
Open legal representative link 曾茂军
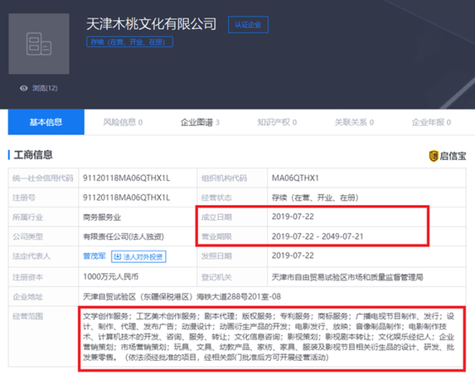[x=95, y=256]
